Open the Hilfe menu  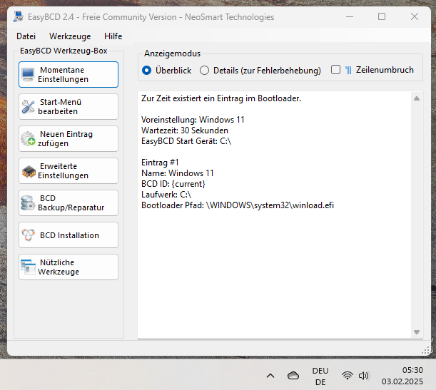click(x=113, y=36)
